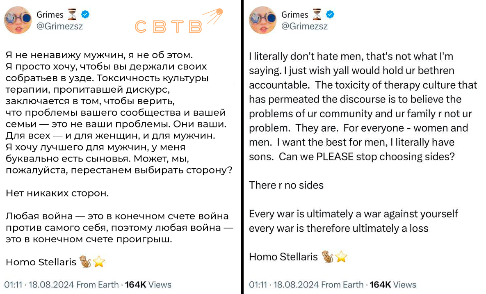
Task: Click the 164K Views count on left tweet
Action: coord(148,285)
